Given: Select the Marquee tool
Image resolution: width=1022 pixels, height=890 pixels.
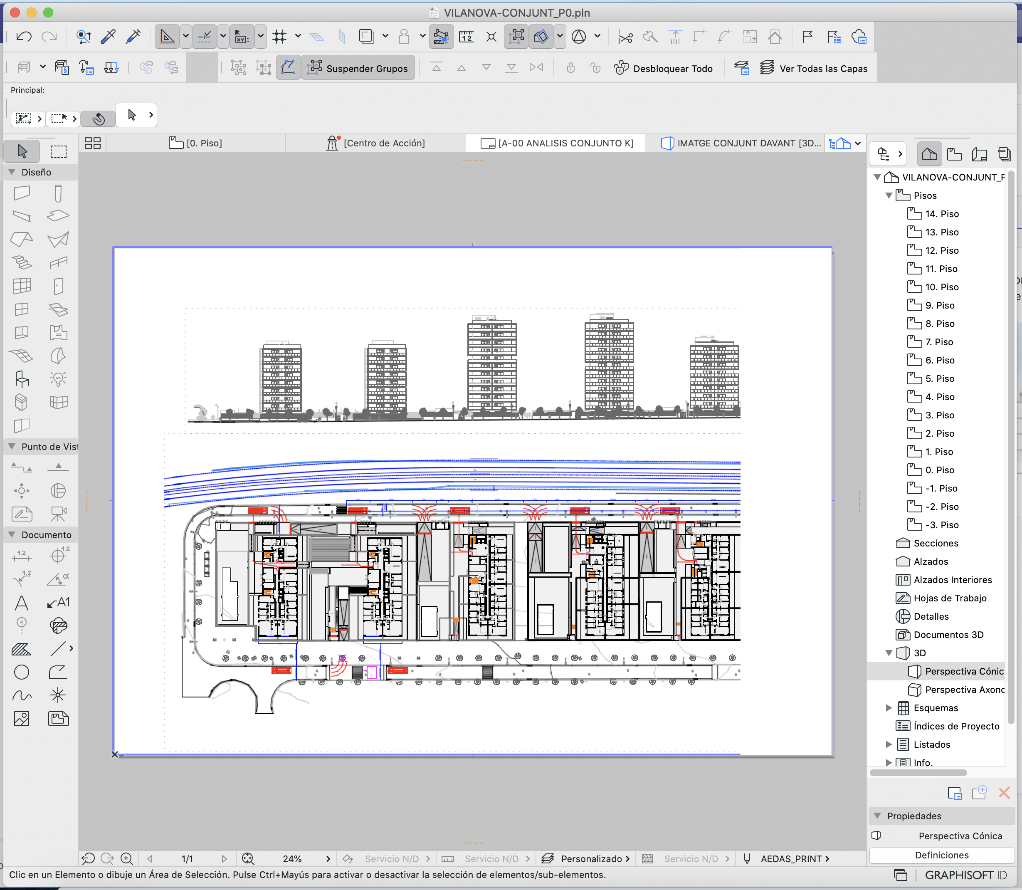Looking at the screenshot, I should pos(58,151).
